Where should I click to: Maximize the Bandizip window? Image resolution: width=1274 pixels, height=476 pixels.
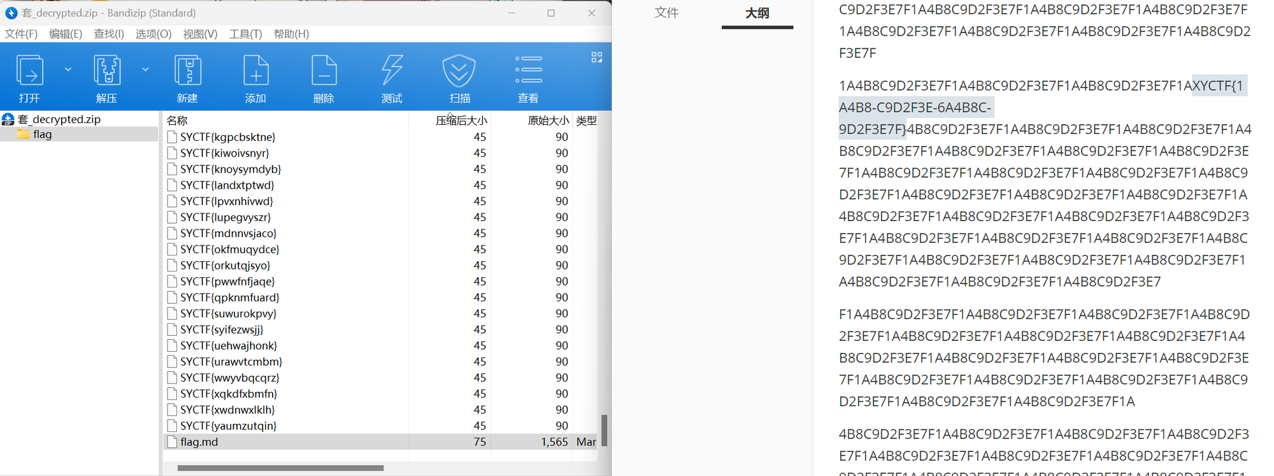(x=551, y=13)
